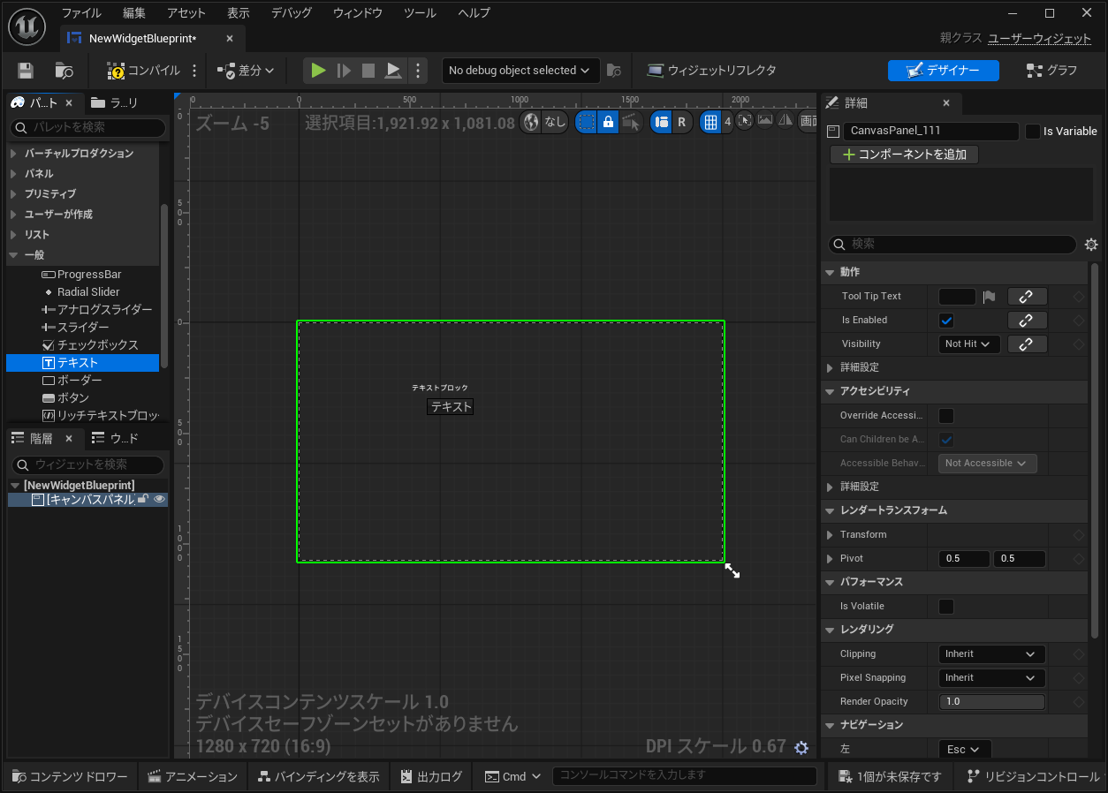This screenshot has width=1108, height=793.
Task: Collapse the 一般 palette category
Action: point(13,255)
